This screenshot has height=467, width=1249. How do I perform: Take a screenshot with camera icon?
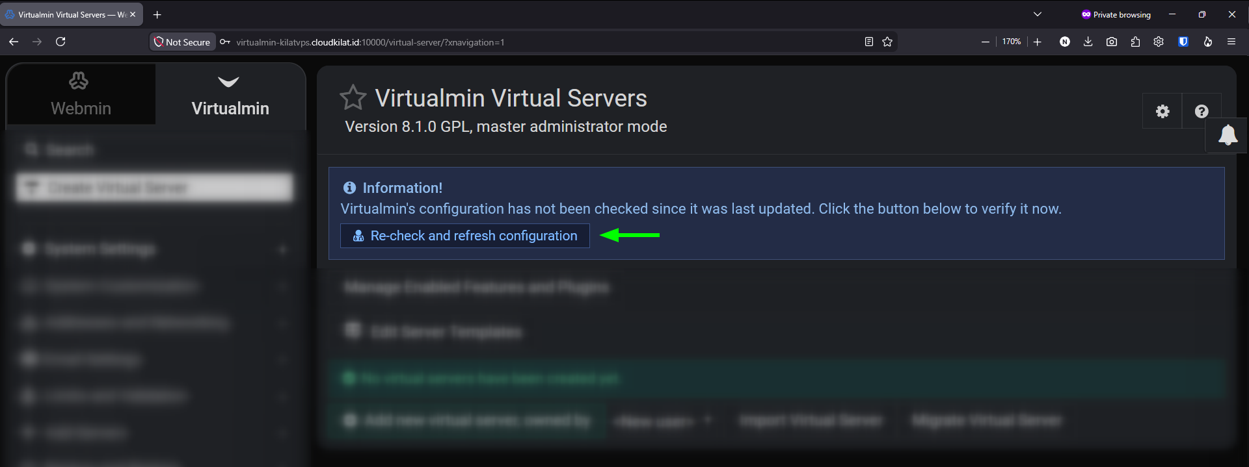1112,42
